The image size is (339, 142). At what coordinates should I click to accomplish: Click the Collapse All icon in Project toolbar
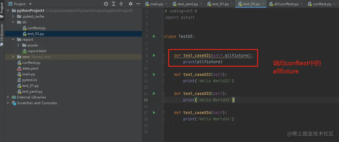[121, 4]
